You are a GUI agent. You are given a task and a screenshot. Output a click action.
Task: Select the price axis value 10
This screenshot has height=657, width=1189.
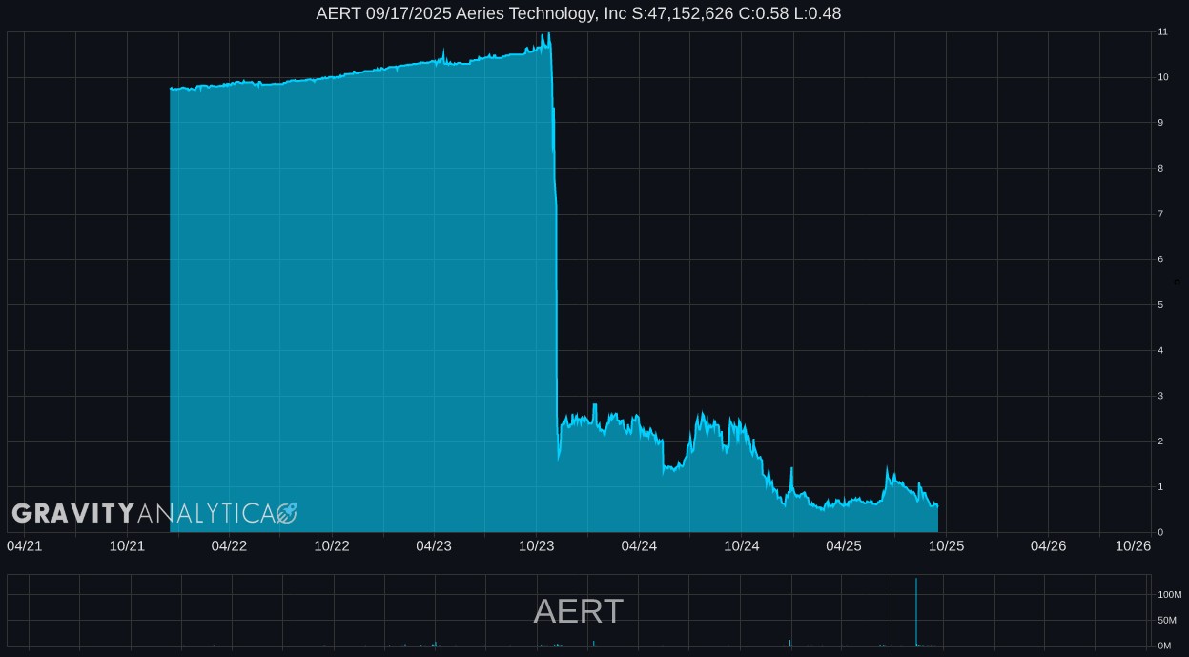pyautogui.click(x=1162, y=77)
